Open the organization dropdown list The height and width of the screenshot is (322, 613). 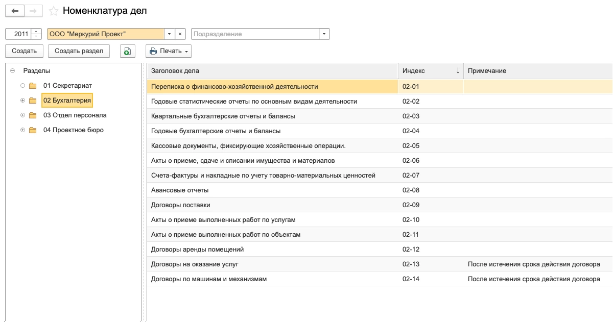pos(170,34)
